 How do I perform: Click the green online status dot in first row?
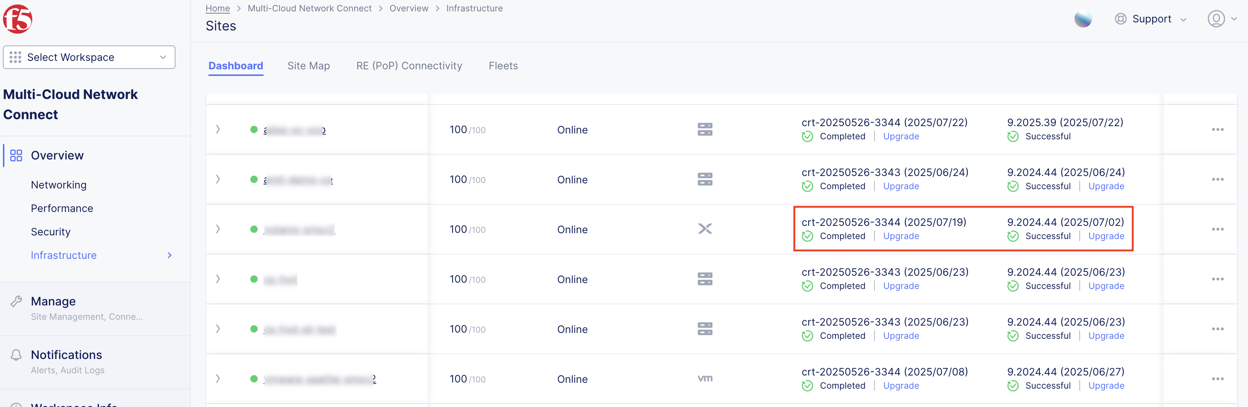point(254,129)
